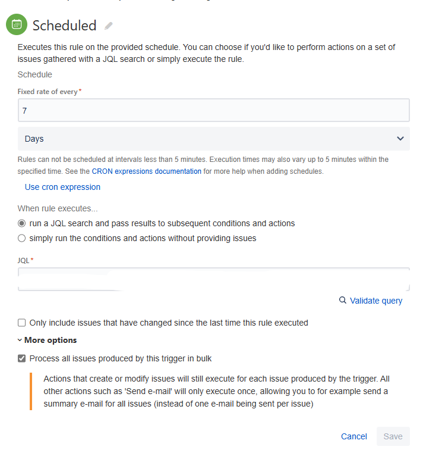Screen dimensions: 445x456
Task: Collapse More options via its small chevron
Action: coord(20,340)
